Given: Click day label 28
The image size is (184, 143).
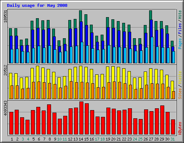Looking at the screenshot, I should pyautogui.click(x=156, y=139).
